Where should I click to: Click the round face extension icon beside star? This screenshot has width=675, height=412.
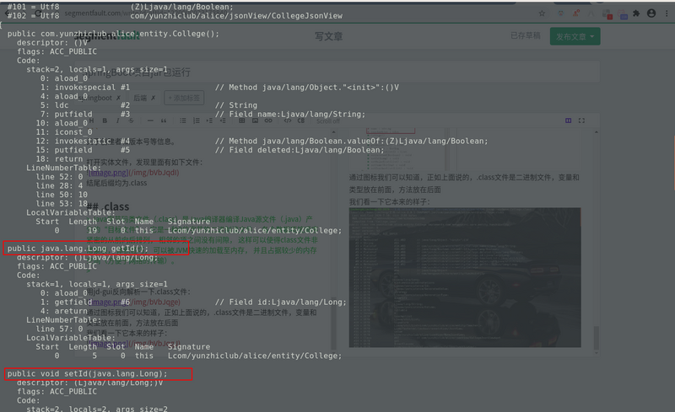(x=560, y=13)
